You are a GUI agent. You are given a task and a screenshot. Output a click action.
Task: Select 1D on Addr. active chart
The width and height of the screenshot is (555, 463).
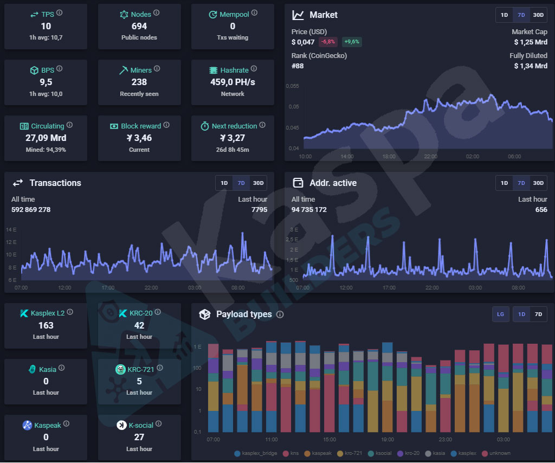[505, 183]
